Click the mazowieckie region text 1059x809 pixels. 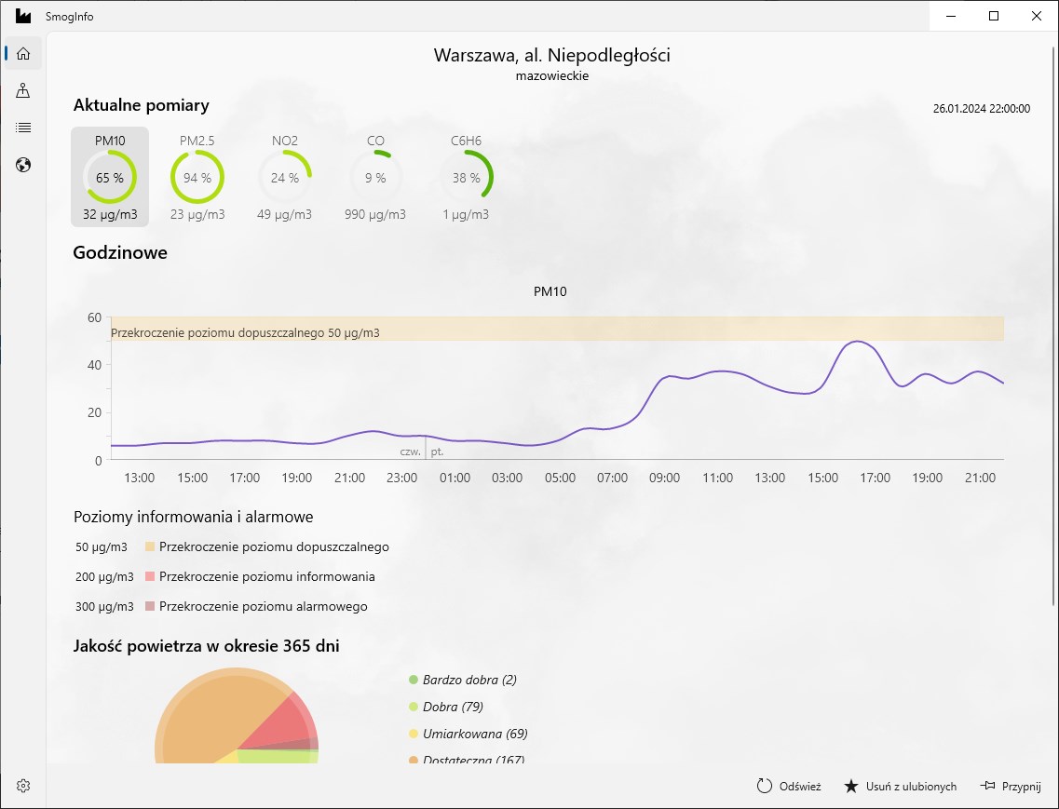[x=551, y=75]
